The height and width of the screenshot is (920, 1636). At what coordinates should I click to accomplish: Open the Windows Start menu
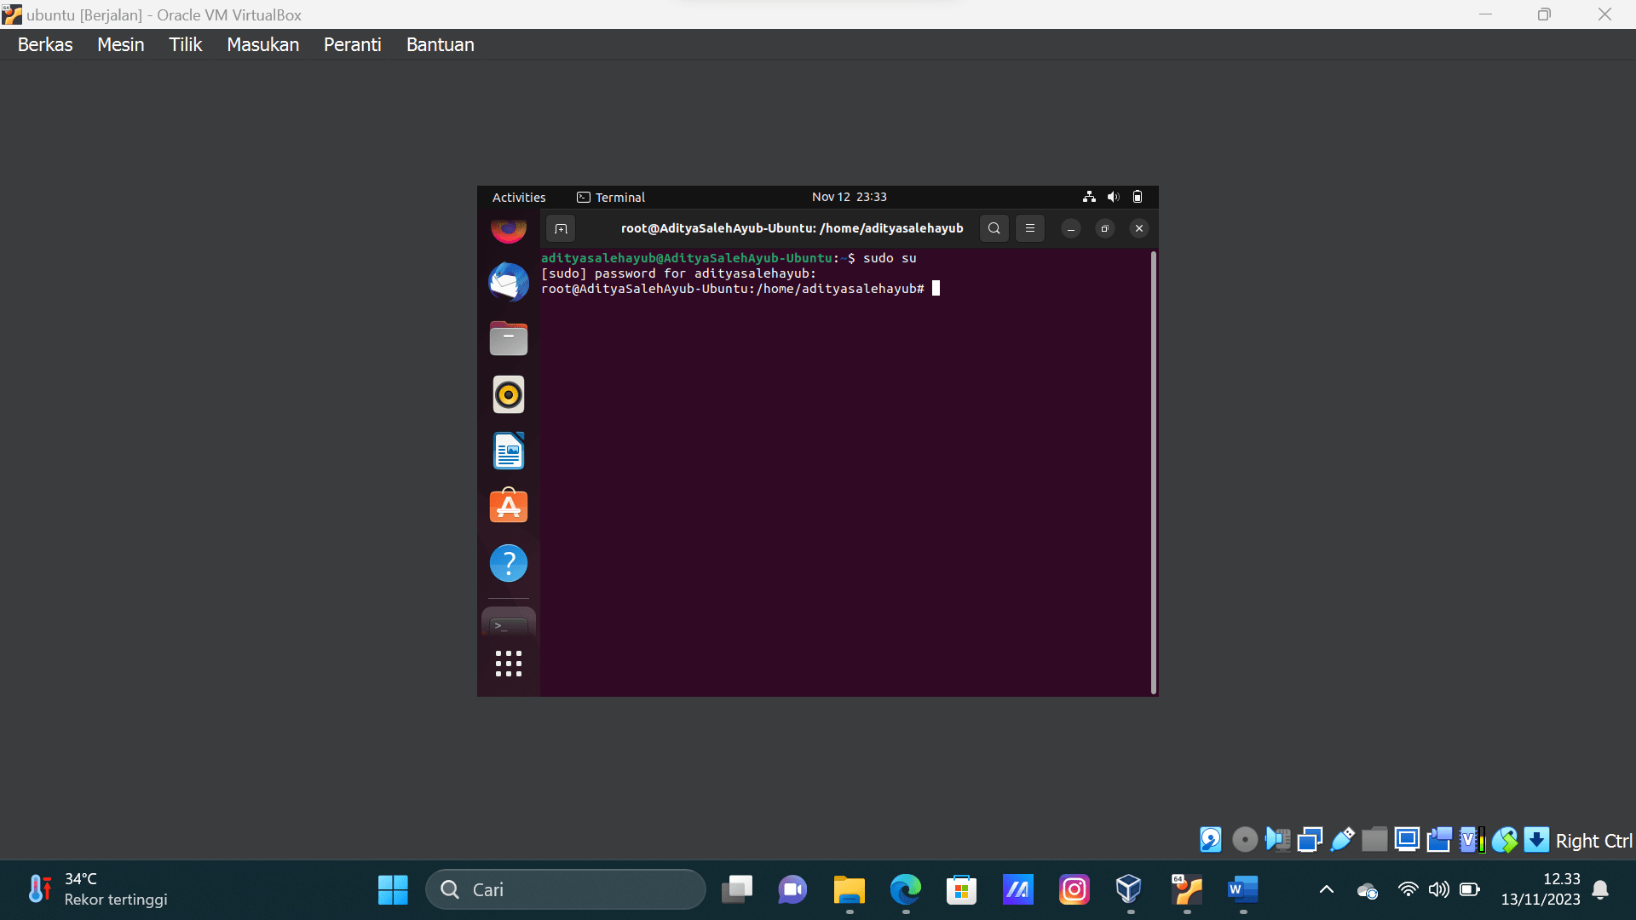click(x=393, y=890)
